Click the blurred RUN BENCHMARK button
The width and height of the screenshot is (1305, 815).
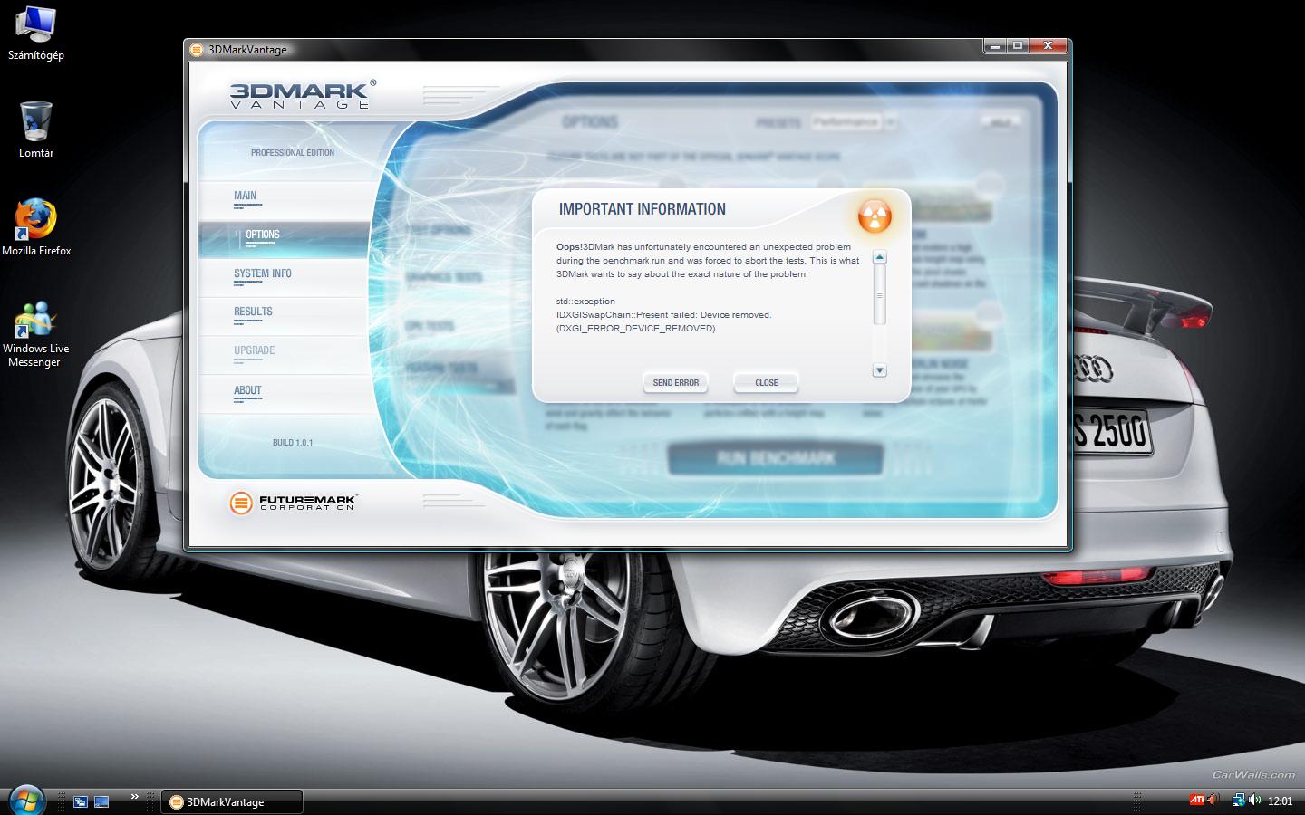point(776,458)
